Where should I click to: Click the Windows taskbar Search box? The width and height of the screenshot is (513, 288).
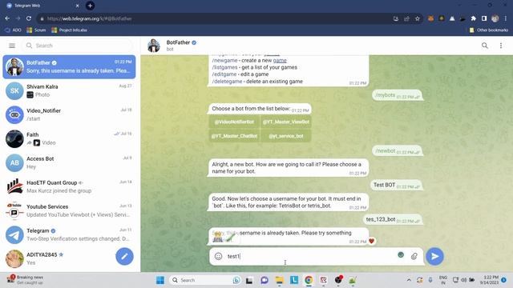(205, 280)
